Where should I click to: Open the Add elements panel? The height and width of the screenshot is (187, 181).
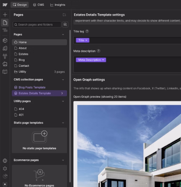point(5,15)
